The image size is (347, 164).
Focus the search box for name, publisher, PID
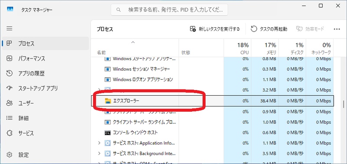pos(169,10)
